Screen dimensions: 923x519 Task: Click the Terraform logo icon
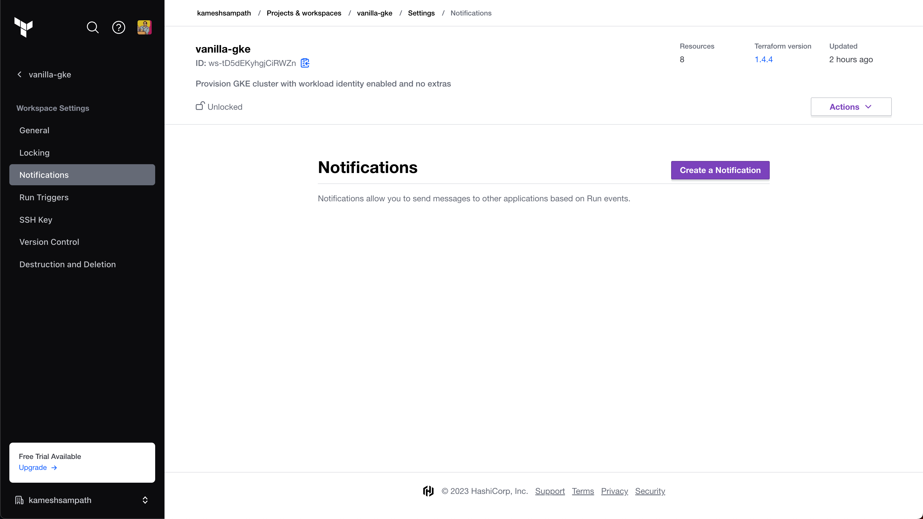coord(24,27)
